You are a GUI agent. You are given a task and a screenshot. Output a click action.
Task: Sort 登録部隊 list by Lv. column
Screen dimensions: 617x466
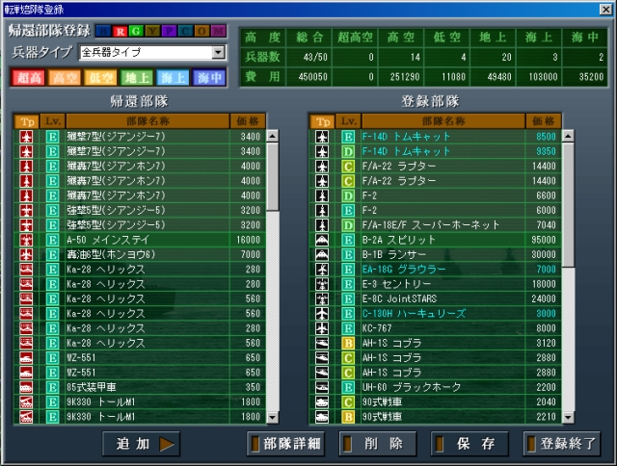coord(348,121)
